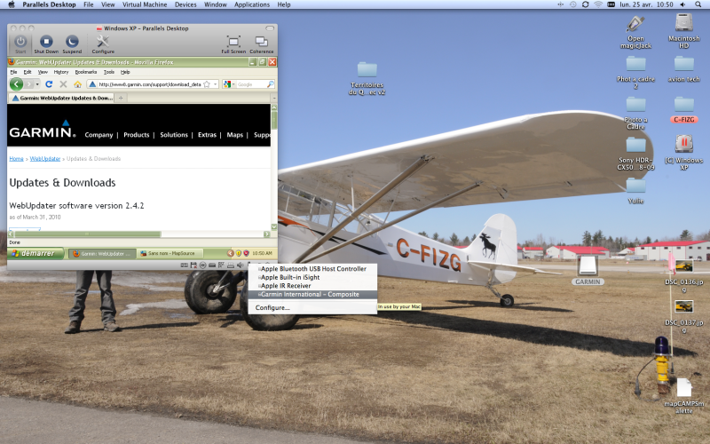Go to Firefox Home page icon

point(77,84)
